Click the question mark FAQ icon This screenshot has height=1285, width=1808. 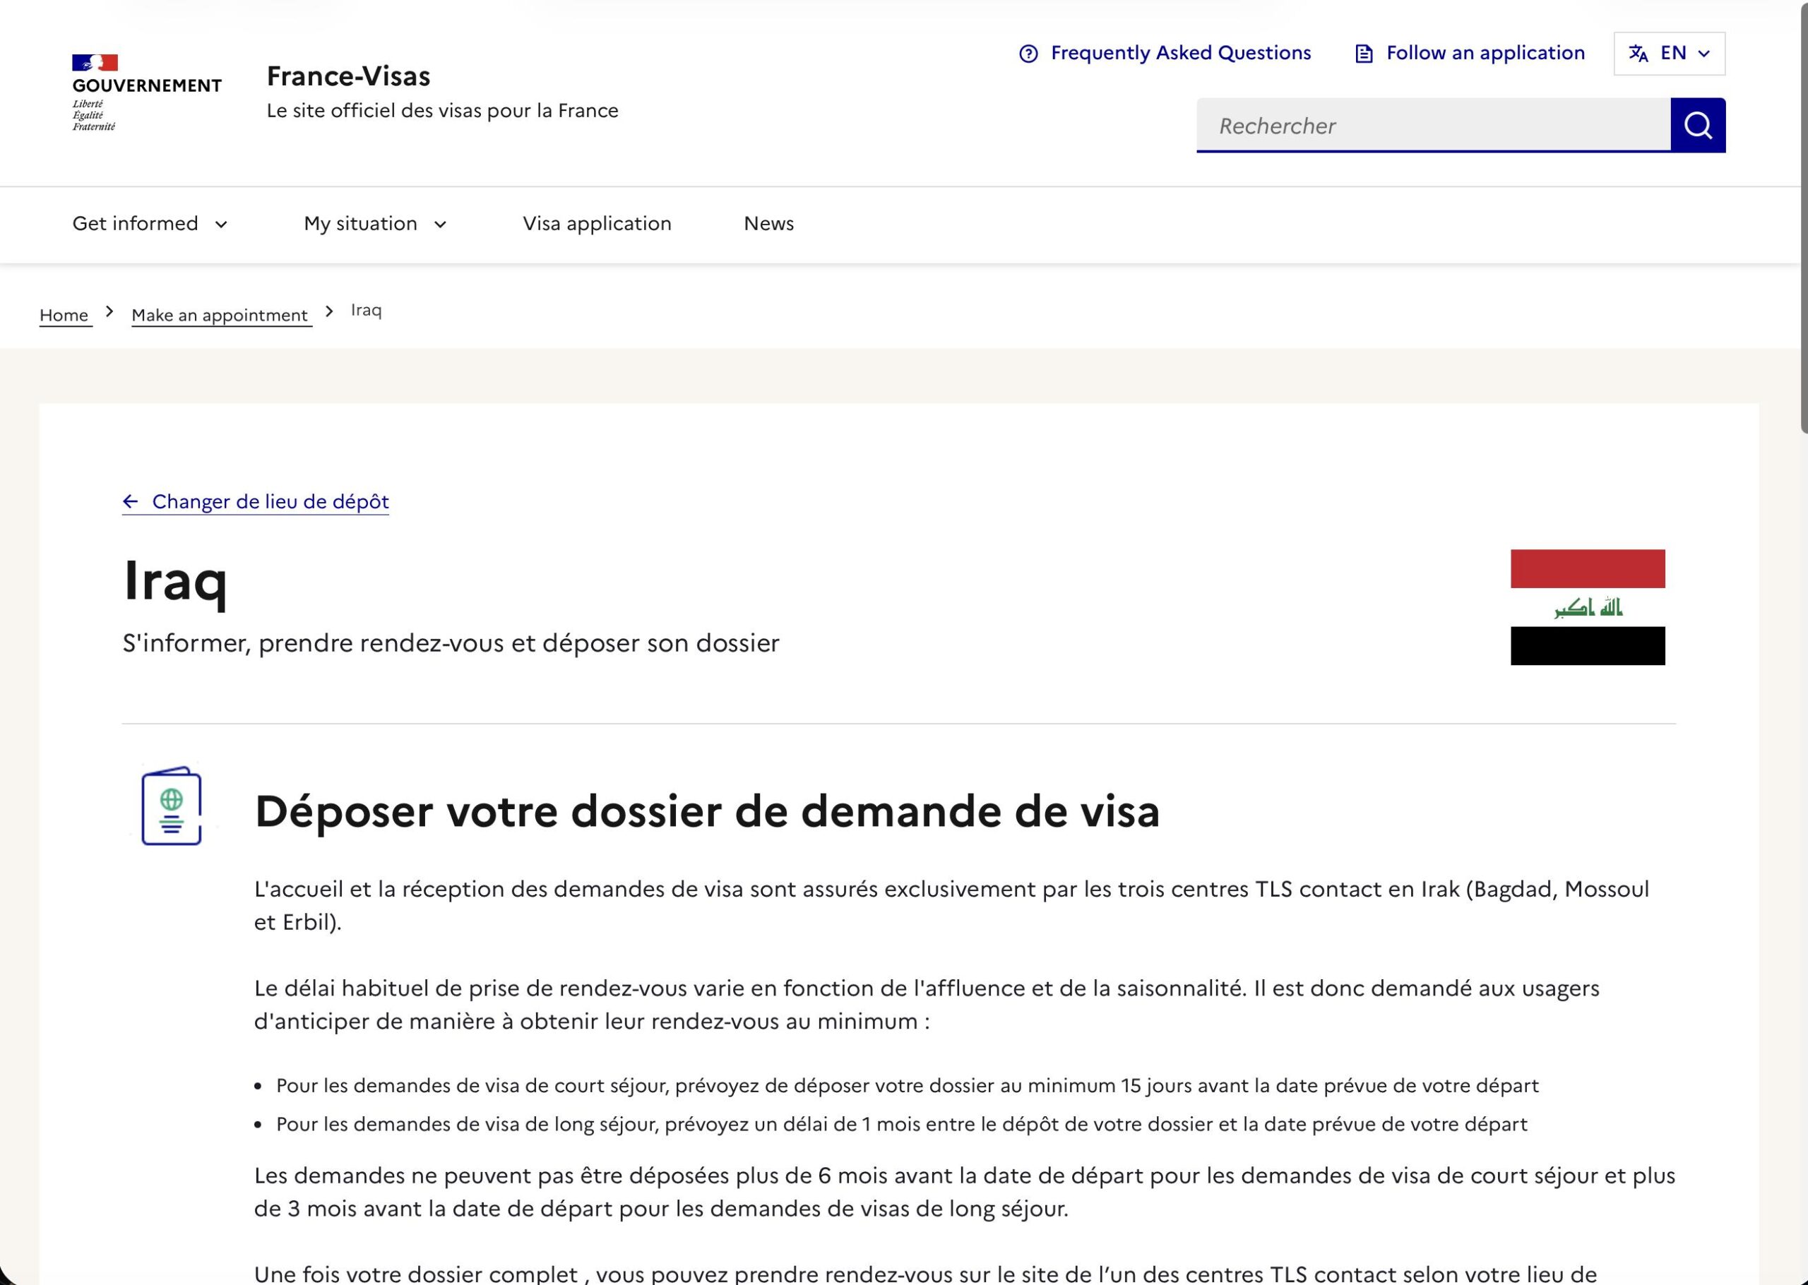(x=1028, y=54)
